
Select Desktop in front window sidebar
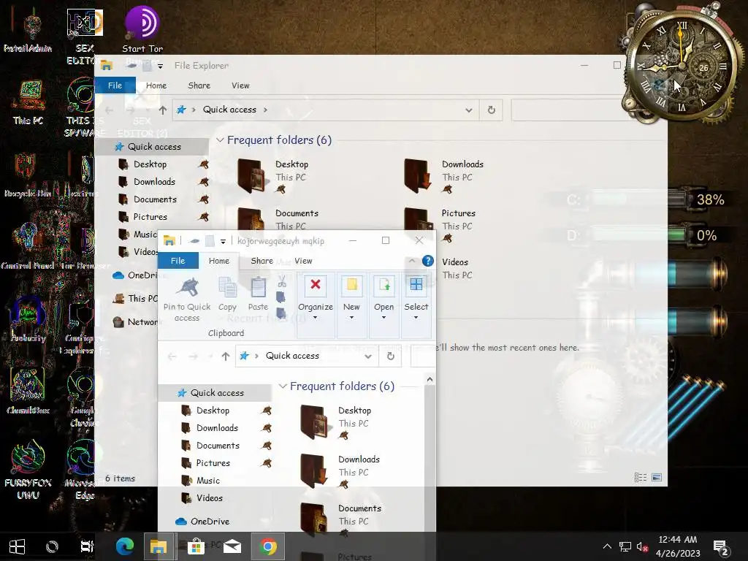point(213,411)
